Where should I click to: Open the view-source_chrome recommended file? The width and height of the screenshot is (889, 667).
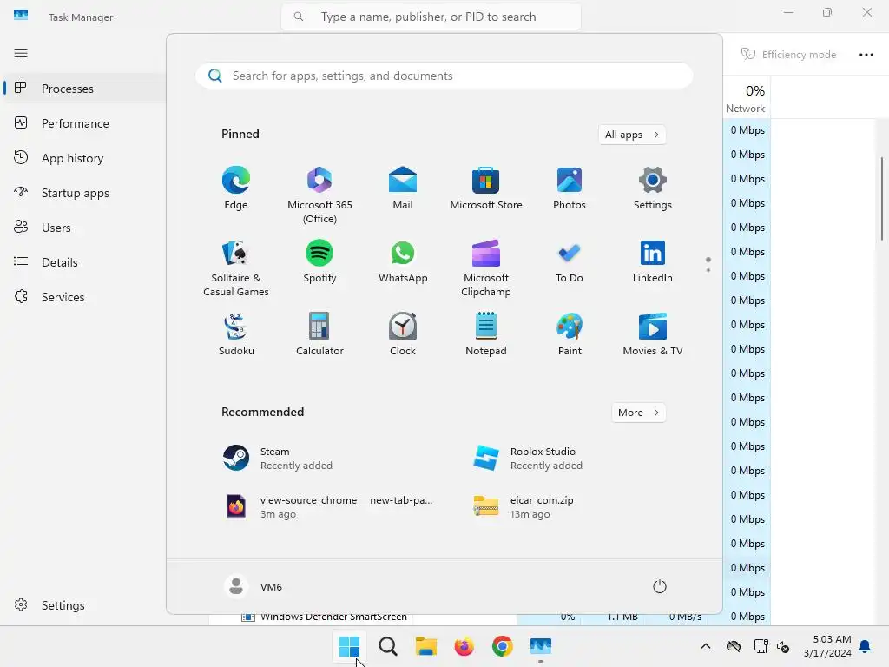coord(327,507)
